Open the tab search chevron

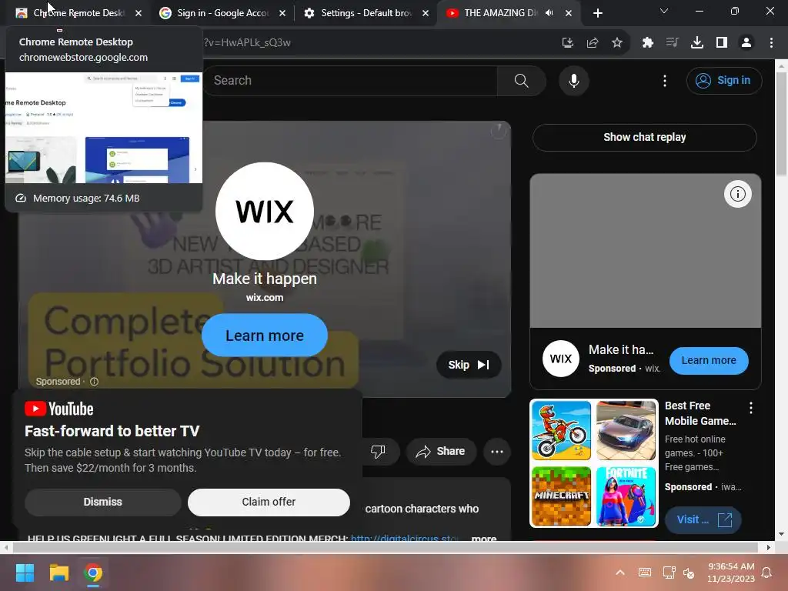664,11
